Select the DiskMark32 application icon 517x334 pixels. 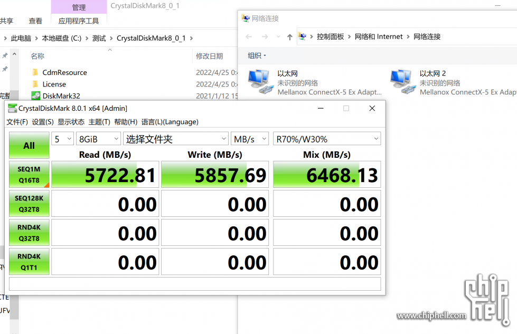coord(35,96)
